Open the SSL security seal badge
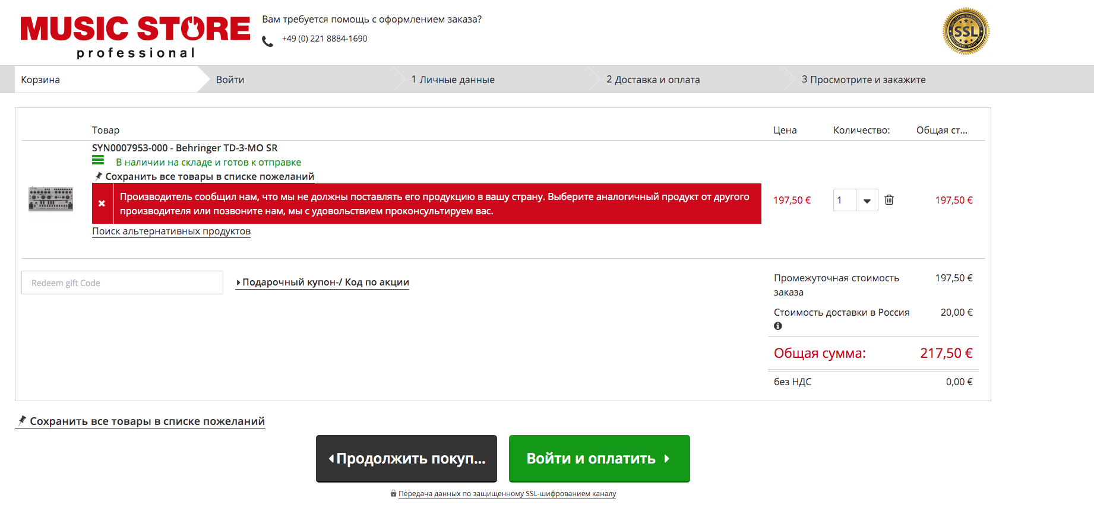 [966, 31]
